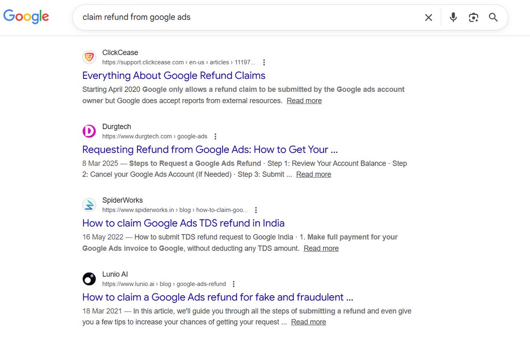This screenshot has height=341, width=530.
Task: Click the www.spiderworks.in URL breadcrumb
Action: 175,210
